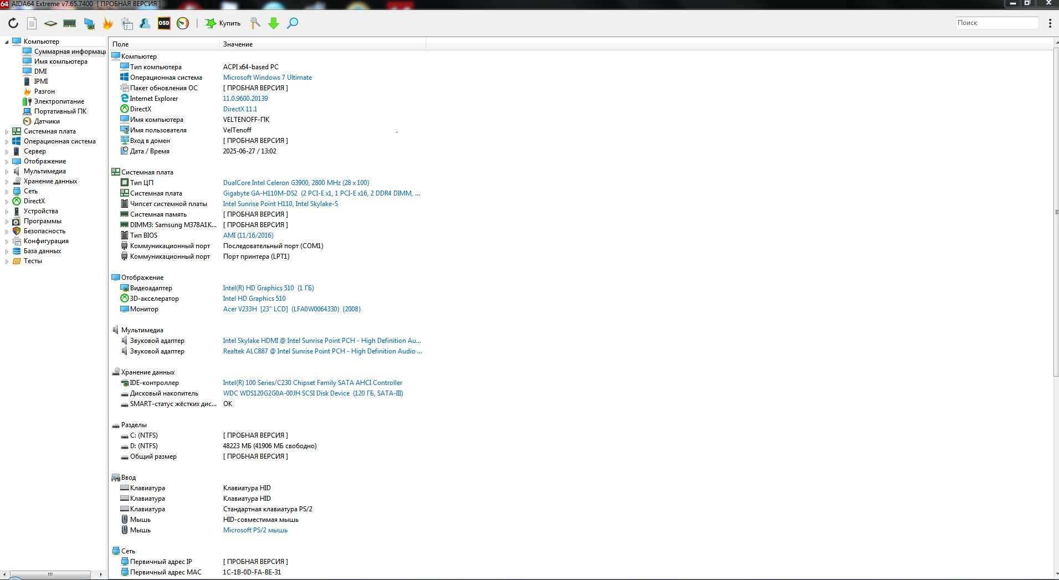Open the Microsoft PS/2 мышь link
The image size is (1059, 580).
[x=255, y=530]
